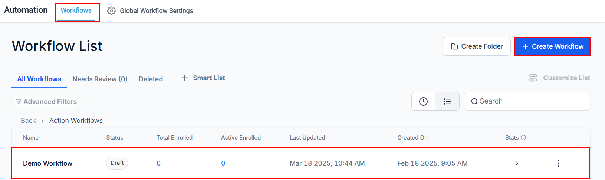
Task: Click the Stats info icon
Action: tap(523, 138)
